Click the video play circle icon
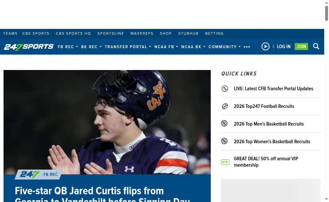This screenshot has width=329, height=202. [265, 46]
